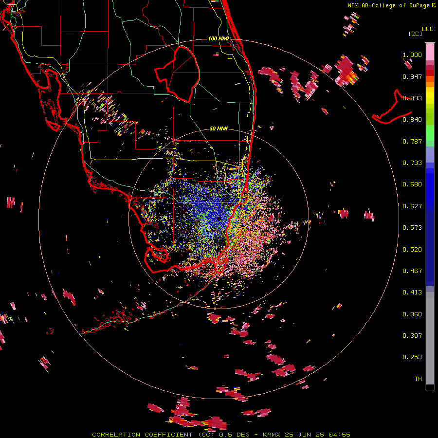Viewport: 438px width, 438px height.
Task: Click the 0.360 scale label
Action: pyautogui.click(x=412, y=314)
